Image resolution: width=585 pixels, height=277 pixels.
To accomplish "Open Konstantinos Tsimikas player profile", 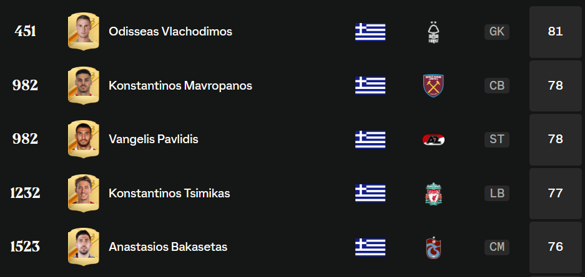I will [169, 193].
